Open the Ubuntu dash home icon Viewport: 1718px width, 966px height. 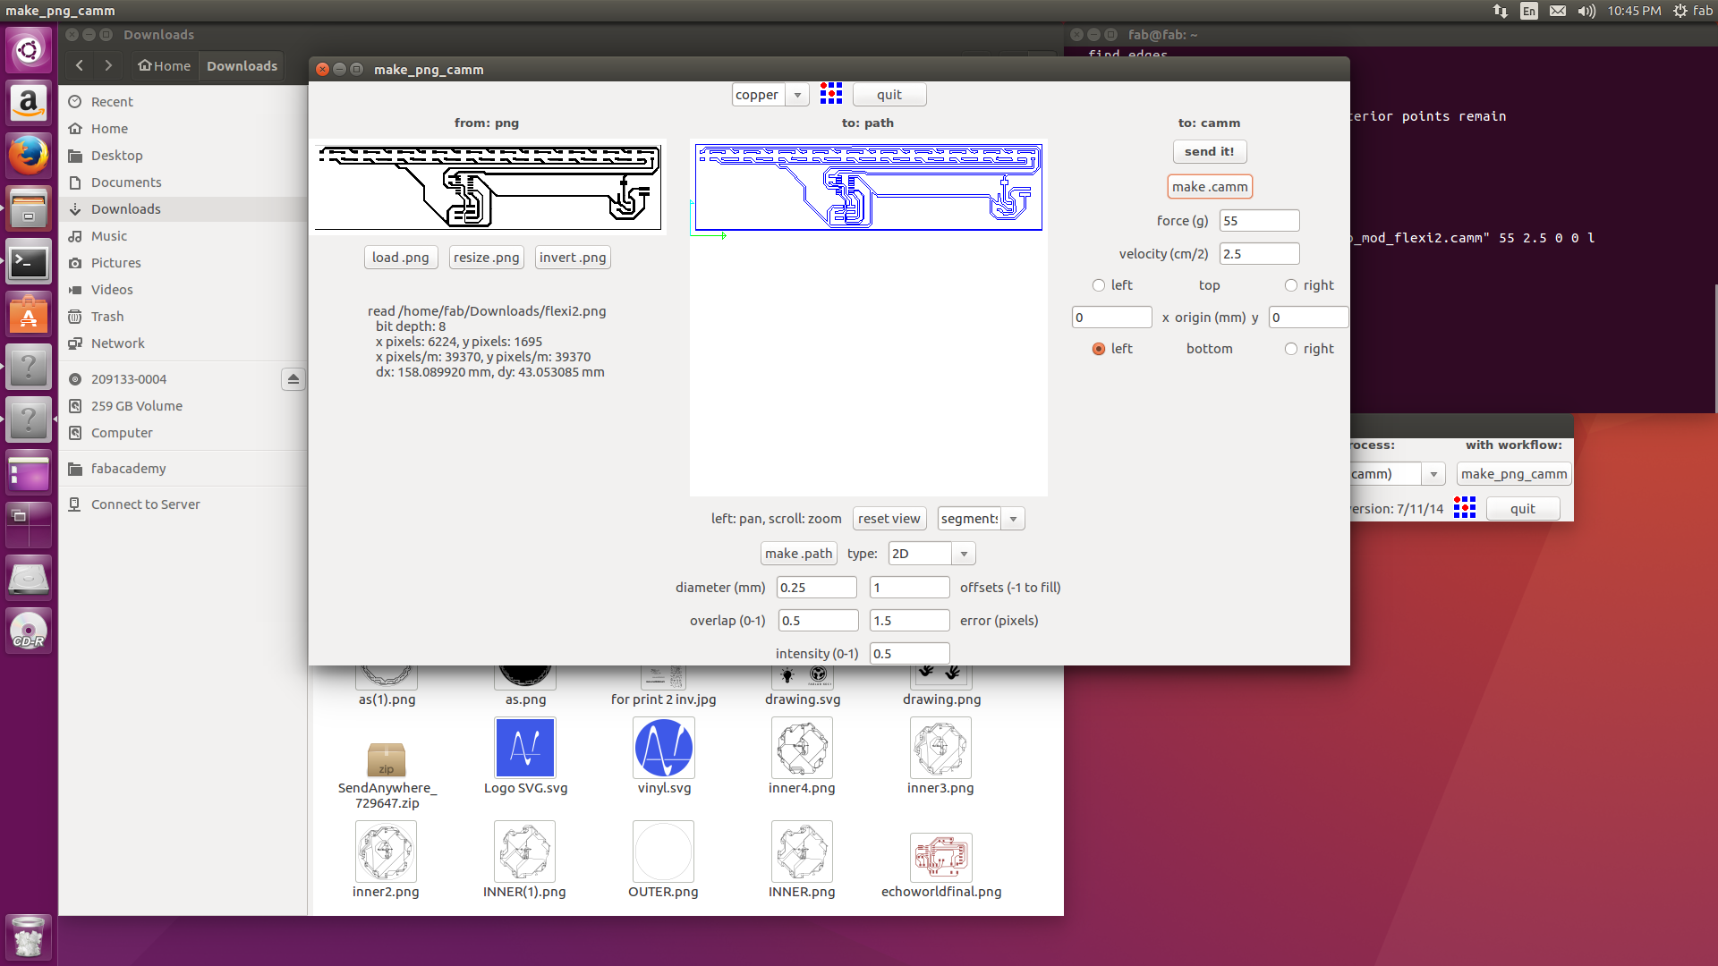tap(29, 49)
